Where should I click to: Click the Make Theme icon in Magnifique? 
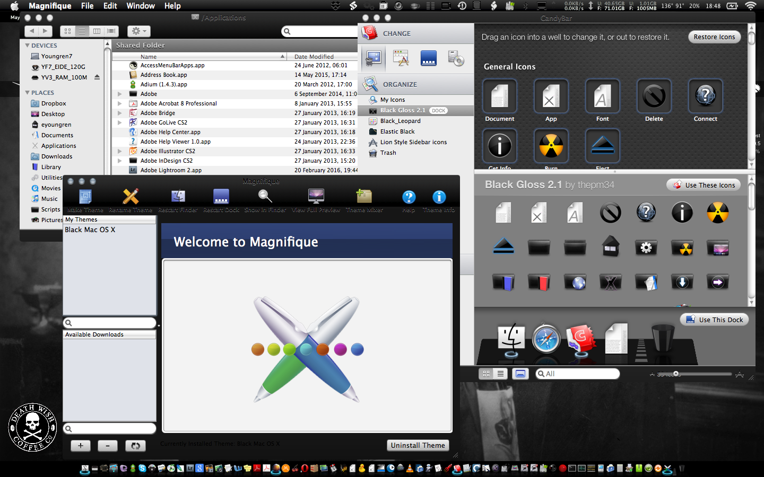tap(85, 197)
